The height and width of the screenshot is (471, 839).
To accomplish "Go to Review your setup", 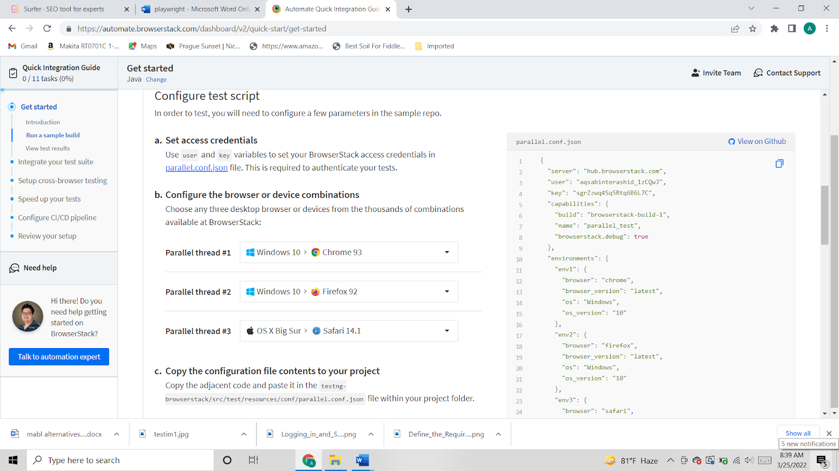I will point(47,236).
